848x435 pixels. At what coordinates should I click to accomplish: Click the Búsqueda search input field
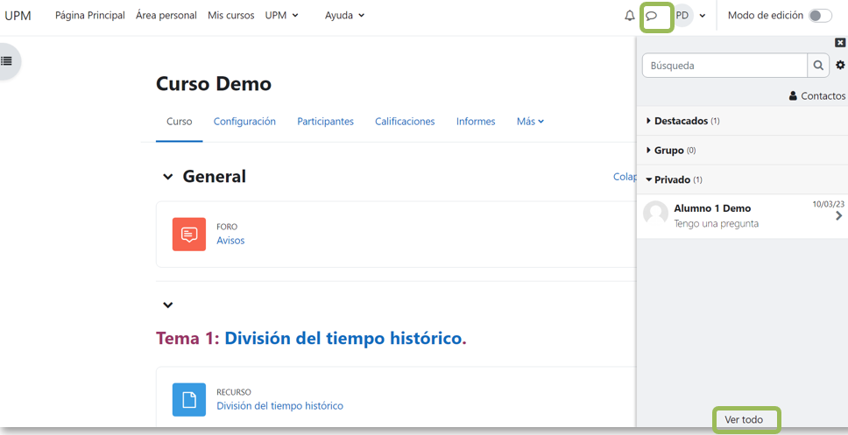click(x=724, y=66)
